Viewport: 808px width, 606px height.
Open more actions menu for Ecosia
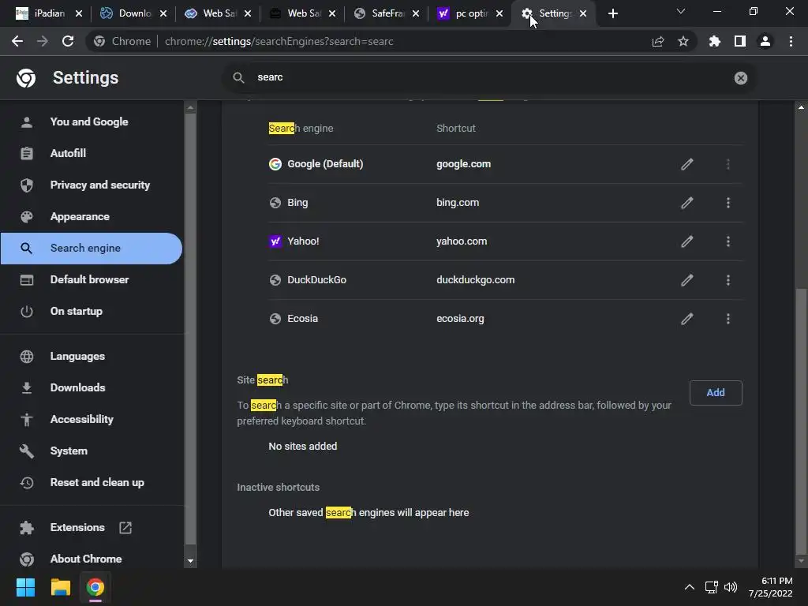click(x=728, y=319)
